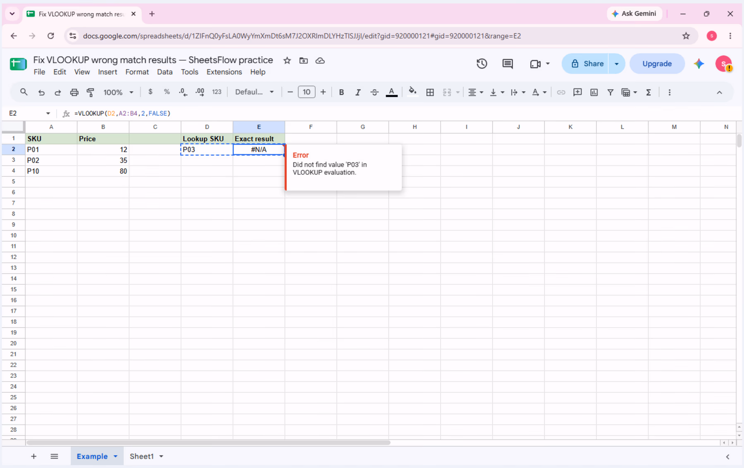The height and width of the screenshot is (468, 744).
Task: Format as percent
Action: coord(167,92)
